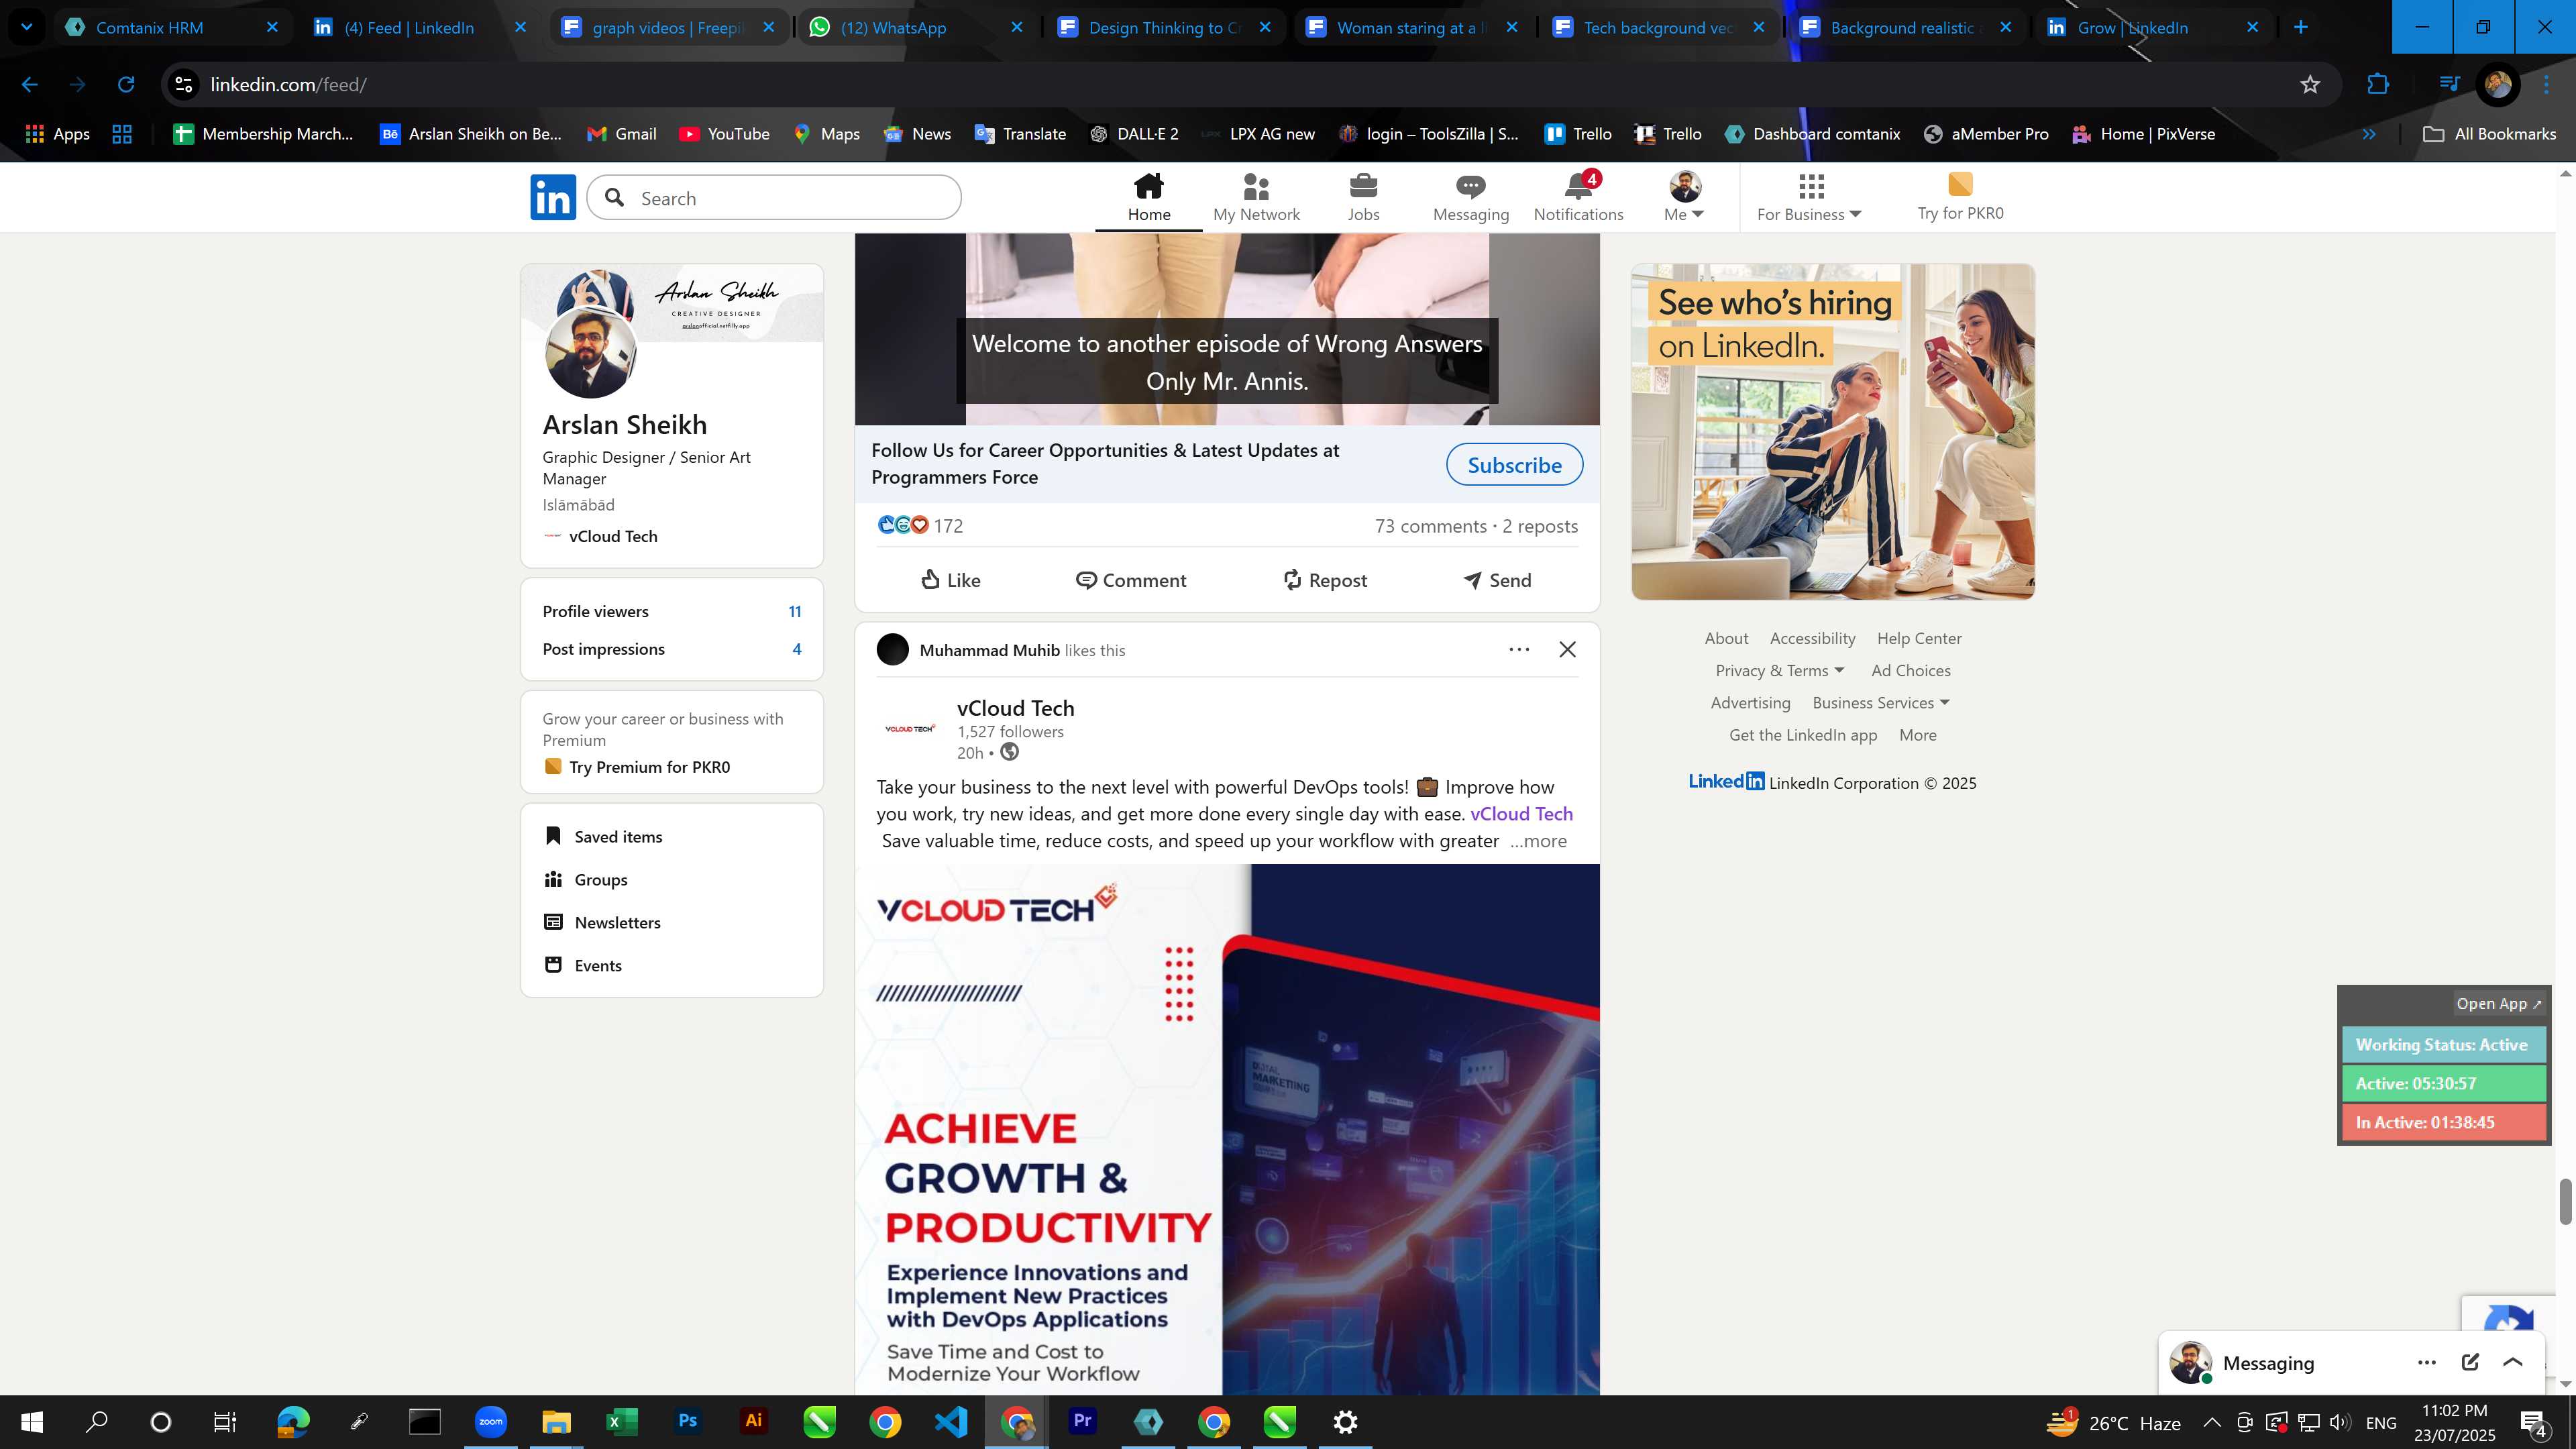Expand Business Services dropdown
Image resolution: width=2576 pixels, height=1449 pixels.
tap(1881, 703)
